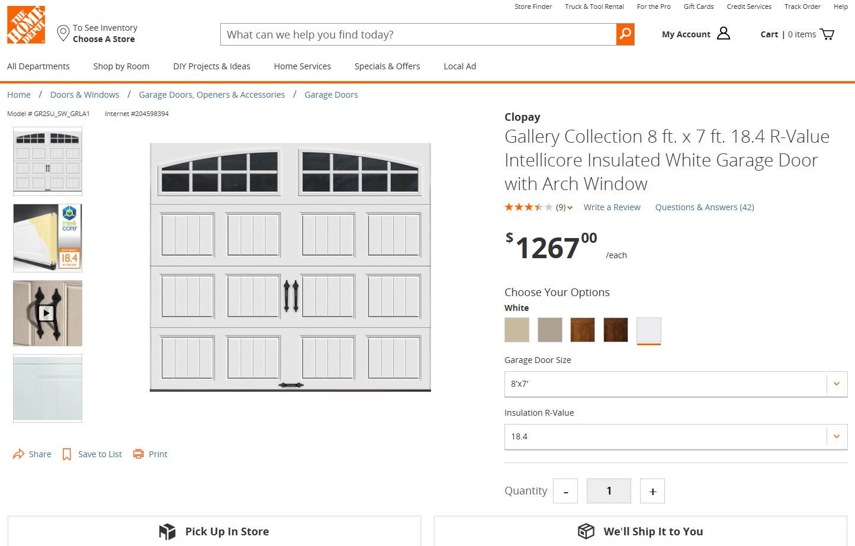
Task: Click the orange search magnifier button
Action: (625, 34)
